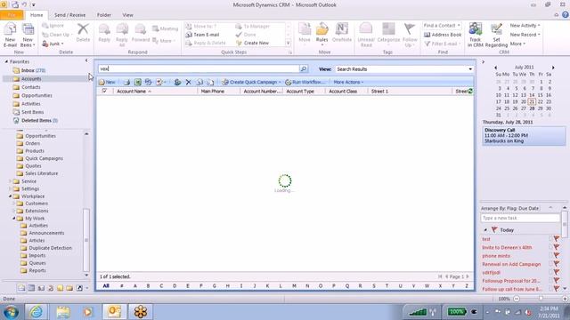The width and height of the screenshot is (570, 320).
Task: Select Favorites Opportunities folder under Contacts
Action: [x=37, y=95]
